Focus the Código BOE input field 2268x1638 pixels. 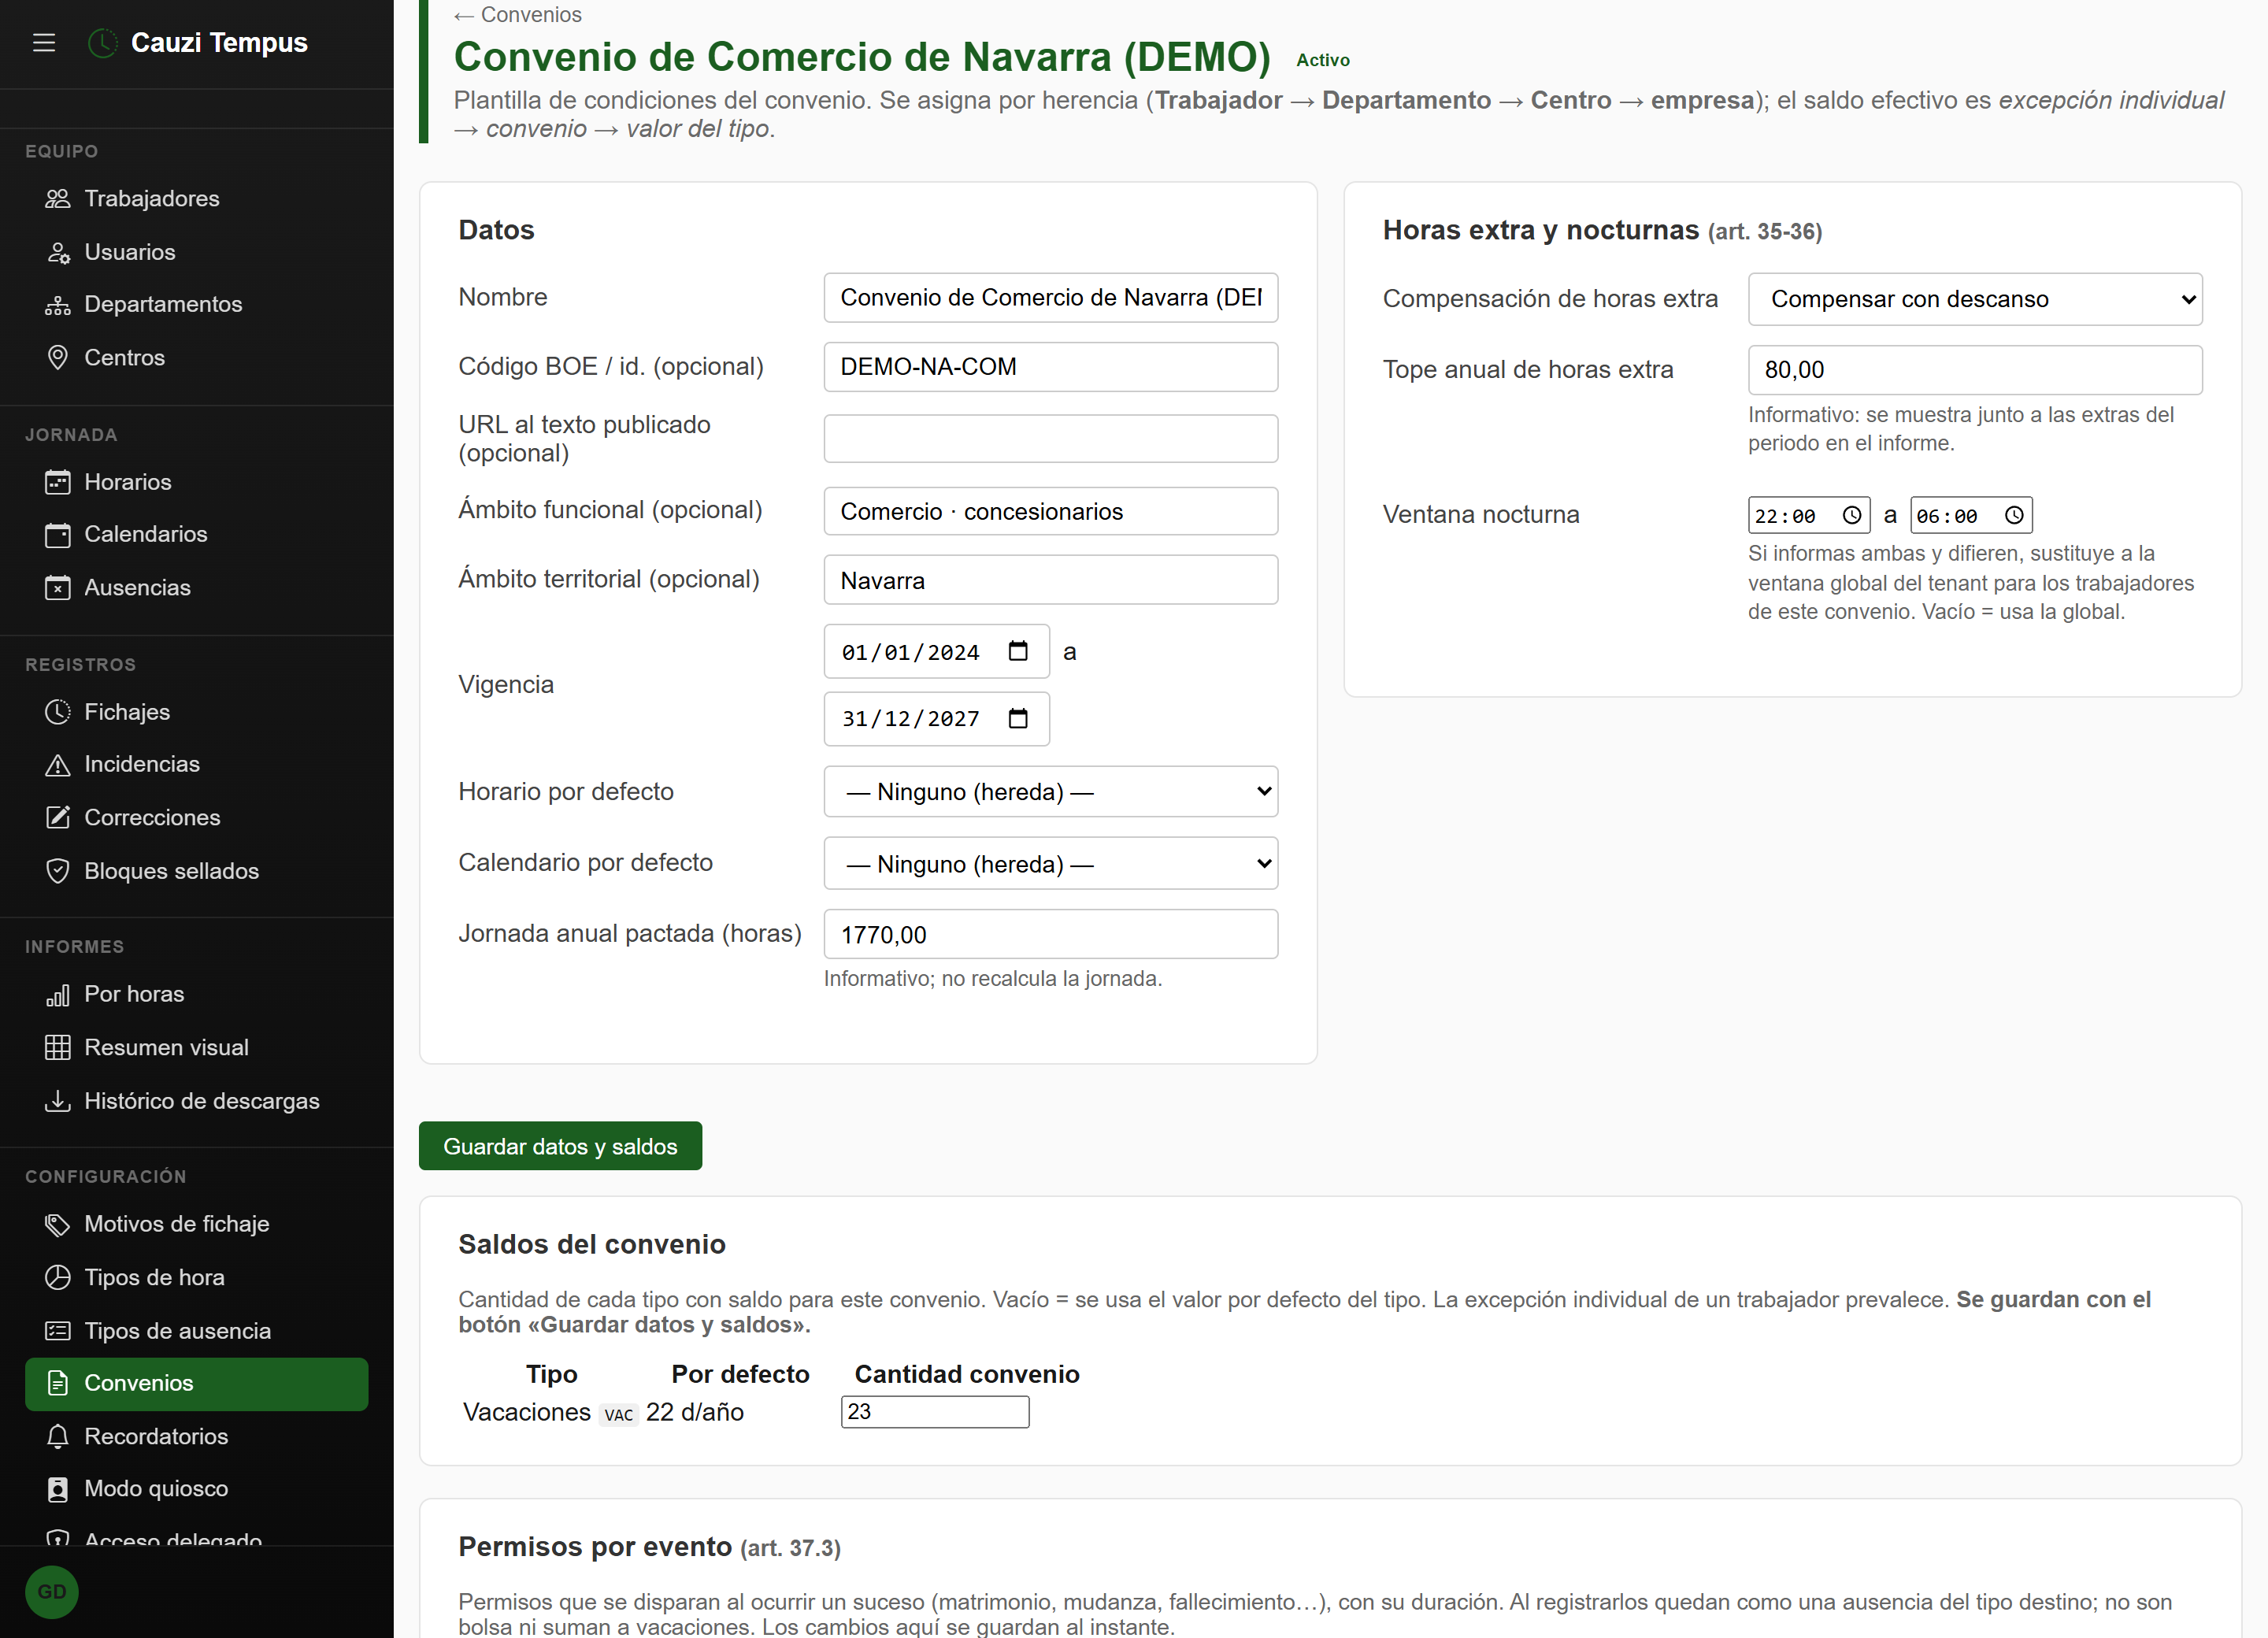(1050, 366)
